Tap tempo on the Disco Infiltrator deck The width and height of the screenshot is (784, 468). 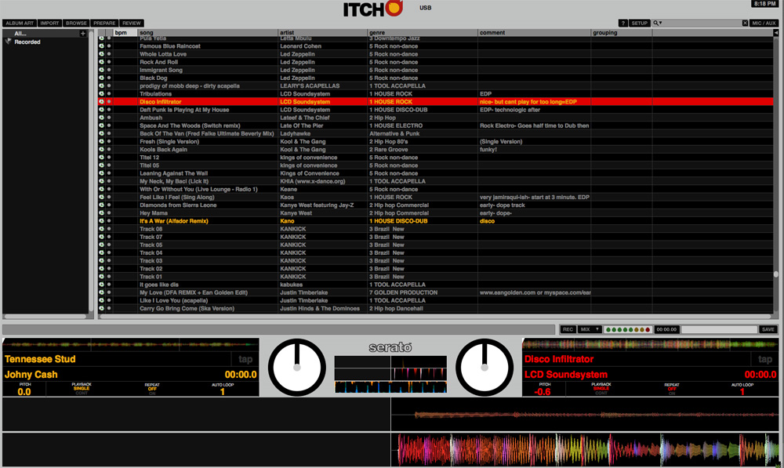tap(765, 359)
